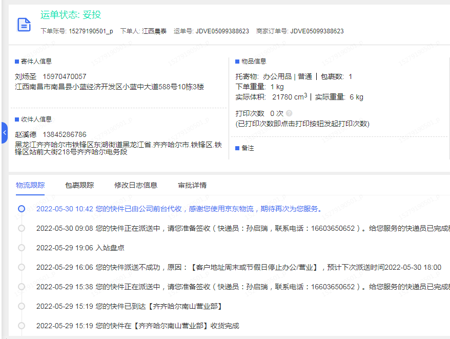Screen dimensions: 450x339
Task: Click timeline marker for 2022-05-29 15:38 entry
Action: (22, 287)
